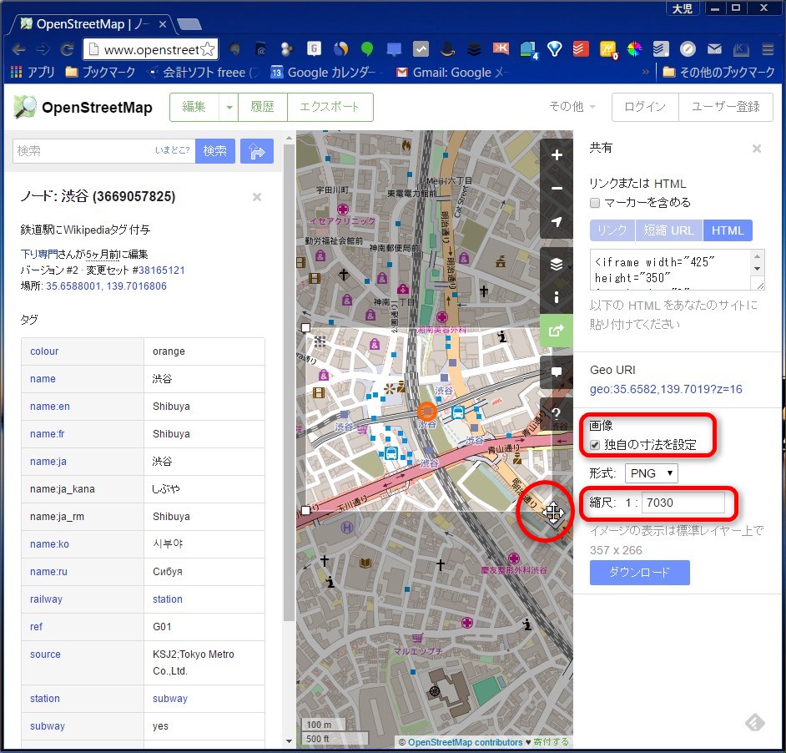Click the orange 渋谷 station node marker
Screen dimensions: 786x753
pos(427,412)
